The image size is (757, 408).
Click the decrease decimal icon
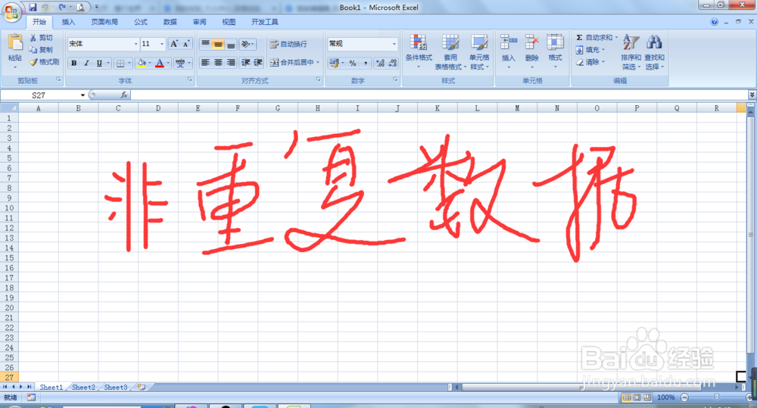[392, 63]
